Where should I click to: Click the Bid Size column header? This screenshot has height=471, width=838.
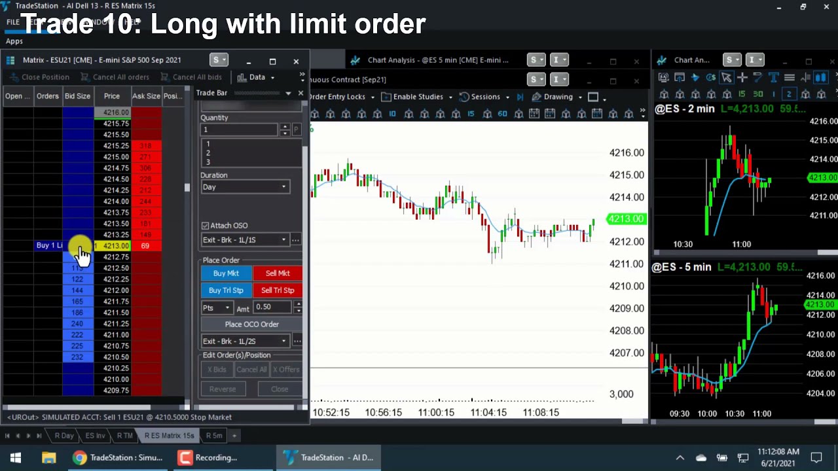77,96
